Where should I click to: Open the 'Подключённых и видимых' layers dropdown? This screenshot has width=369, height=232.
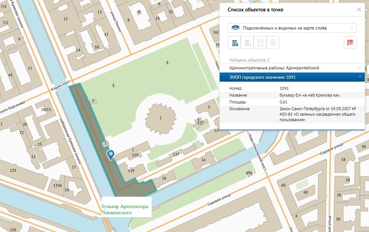click(292, 28)
